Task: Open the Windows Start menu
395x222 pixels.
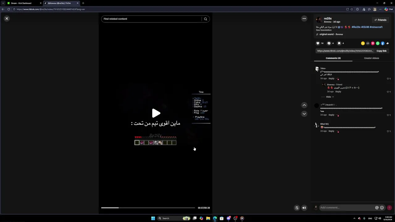Action: coord(153,218)
